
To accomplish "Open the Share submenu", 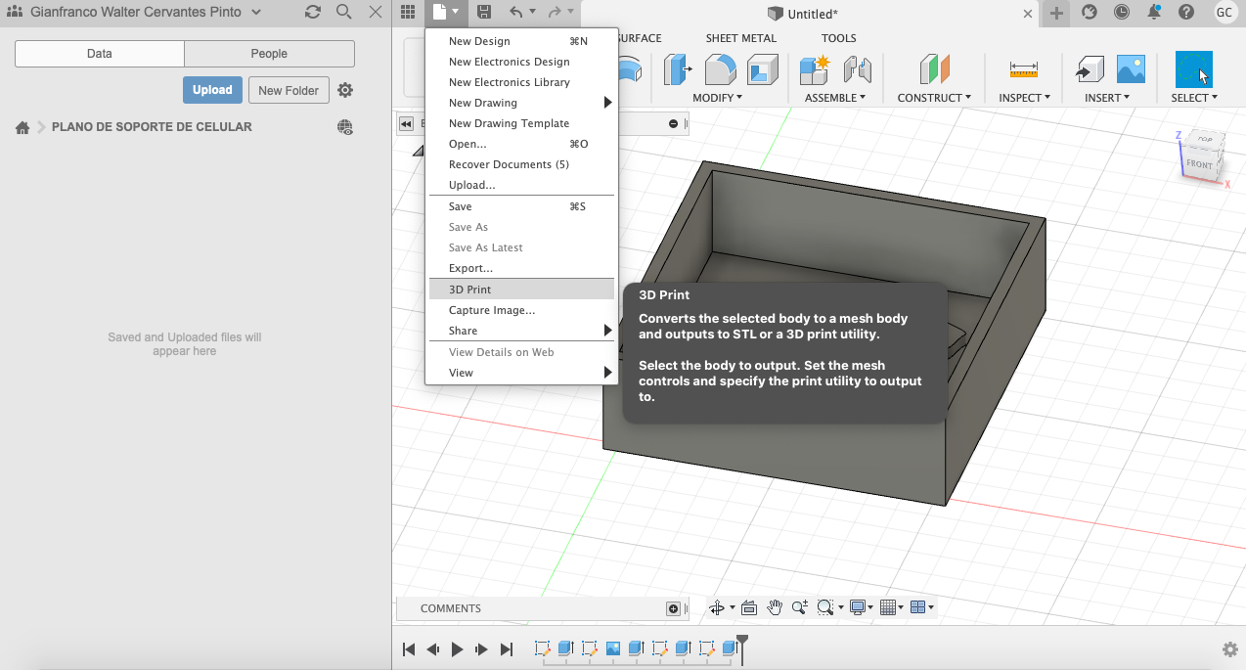I will coord(520,331).
